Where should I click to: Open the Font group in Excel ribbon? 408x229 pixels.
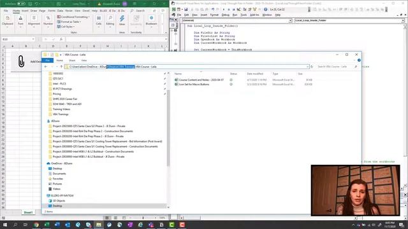[20, 21]
